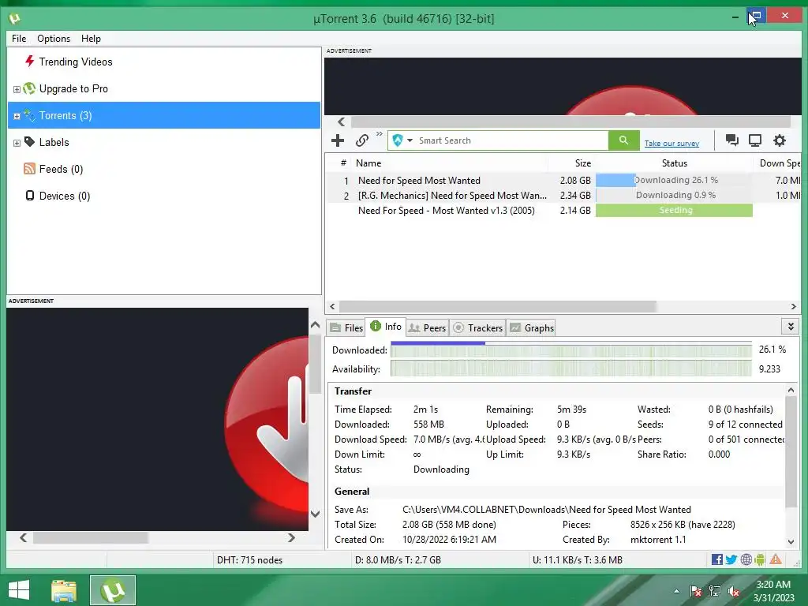The height and width of the screenshot is (606, 808).
Task: Expand the Upgrade to Pro node
Action: click(17, 89)
